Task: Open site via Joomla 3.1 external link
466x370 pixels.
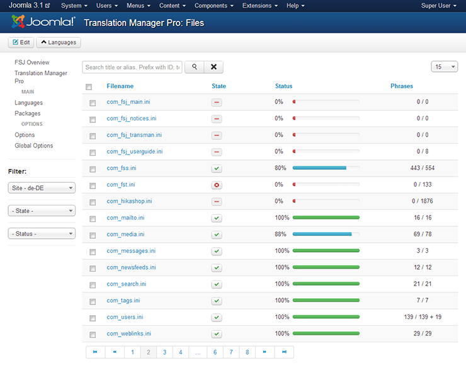Action: click(x=29, y=5)
